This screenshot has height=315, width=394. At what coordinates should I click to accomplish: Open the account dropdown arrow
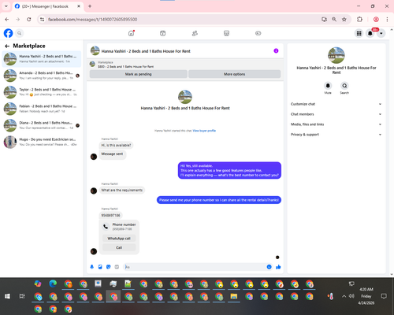pyautogui.click(x=381, y=33)
